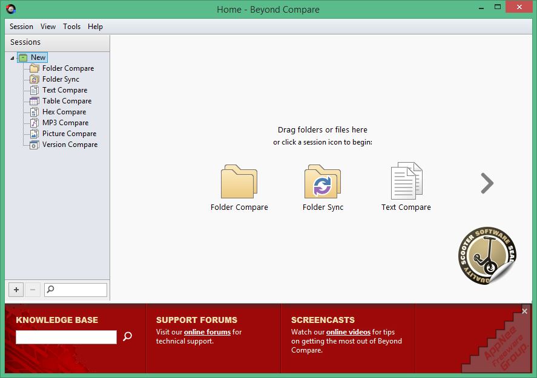Select Table Compare in the Sessions tree
The image size is (537, 378).
click(x=67, y=101)
